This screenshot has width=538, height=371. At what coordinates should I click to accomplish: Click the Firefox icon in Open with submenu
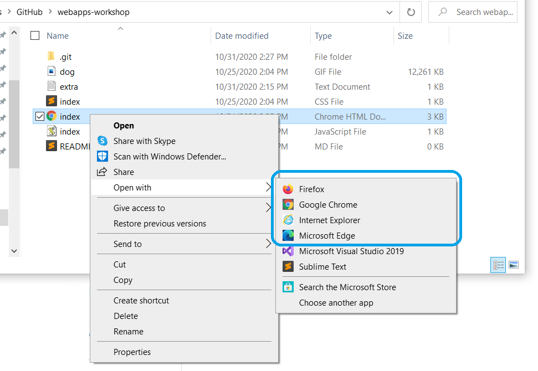(288, 189)
